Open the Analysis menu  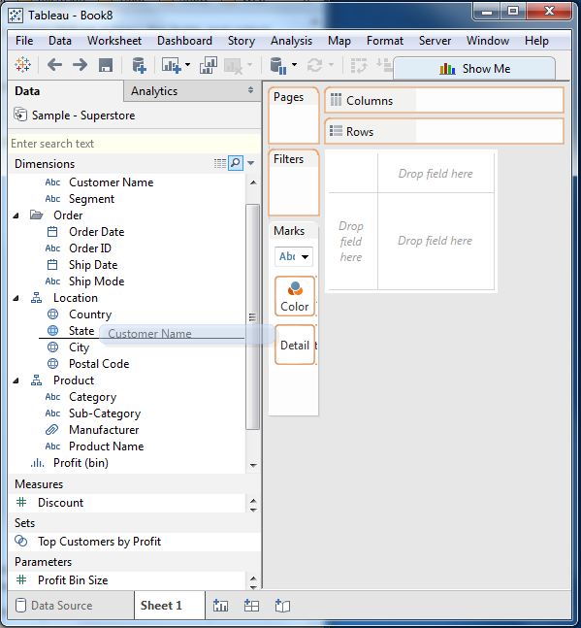pyautogui.click(x=291, y=41)
